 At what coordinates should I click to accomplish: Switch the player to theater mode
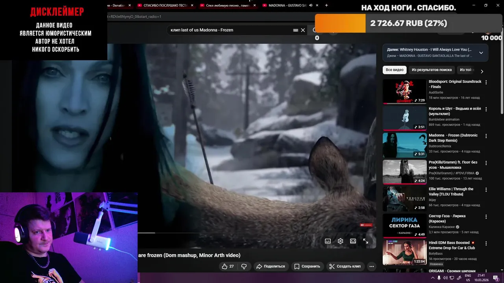coord(353,241)
